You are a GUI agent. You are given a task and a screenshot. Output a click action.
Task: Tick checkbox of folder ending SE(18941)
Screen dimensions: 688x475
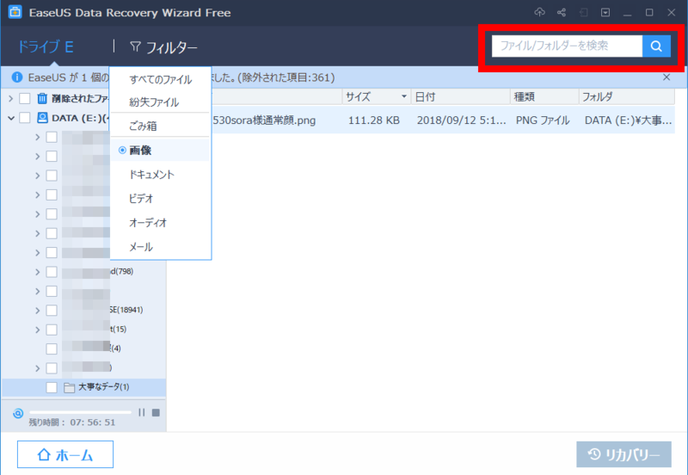[52, 311]
